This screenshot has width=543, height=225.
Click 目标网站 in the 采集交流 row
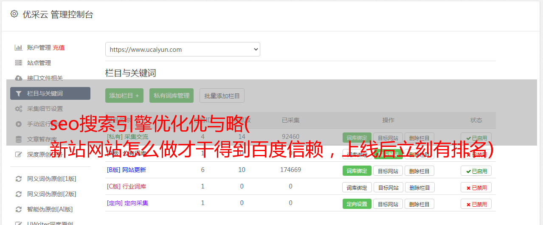(x=388, y=138)
